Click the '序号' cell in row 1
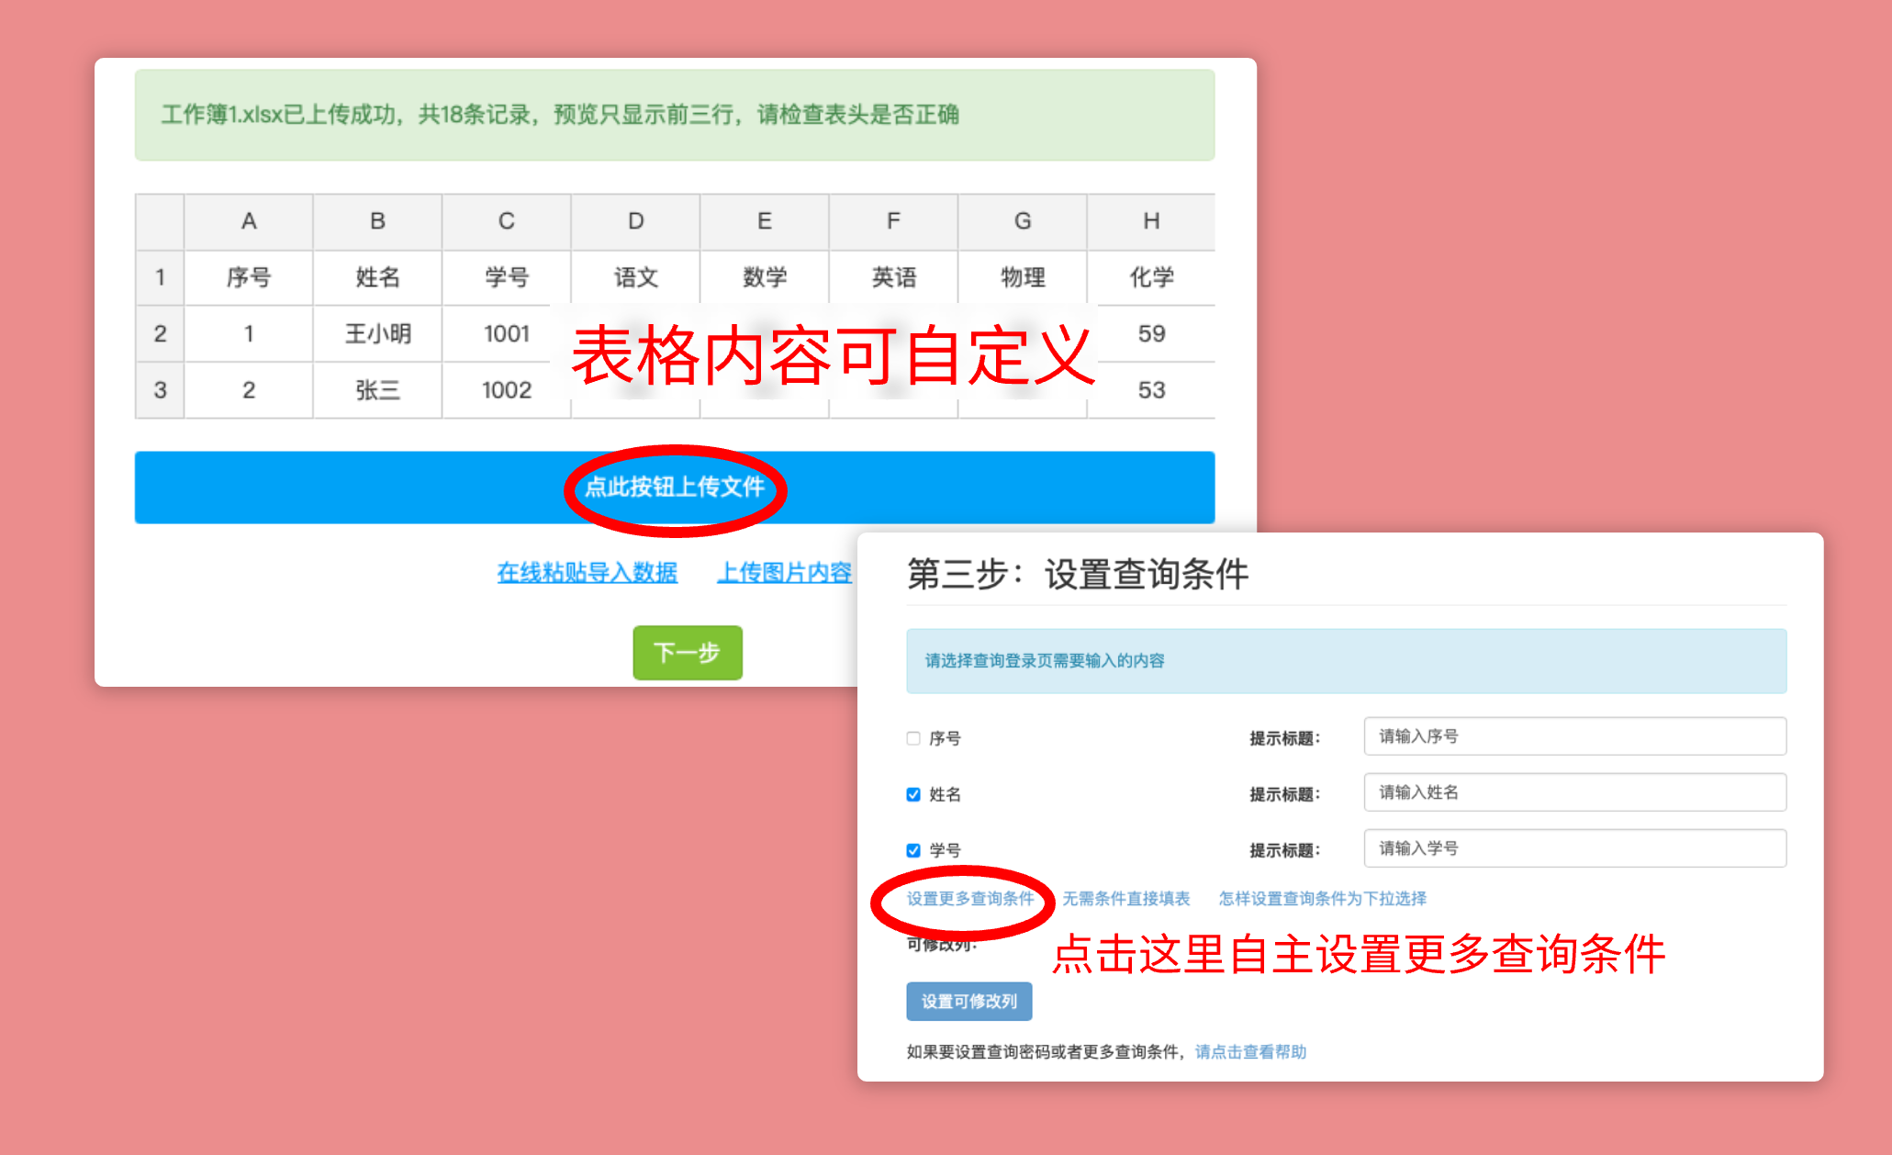Image resolution: width=1892 pixels, height=1155 pixels. (x=249, y=277)
